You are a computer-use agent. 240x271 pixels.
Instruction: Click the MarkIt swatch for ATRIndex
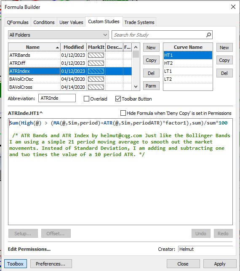coord(96,71)
